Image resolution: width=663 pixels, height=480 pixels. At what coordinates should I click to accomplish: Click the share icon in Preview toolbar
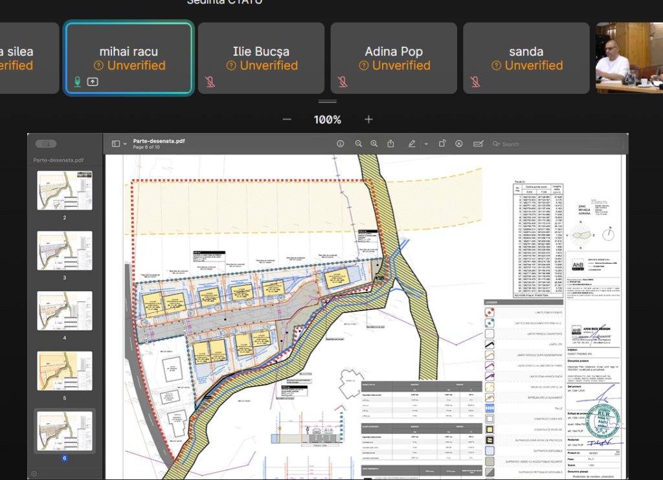(x=390, y=144)
